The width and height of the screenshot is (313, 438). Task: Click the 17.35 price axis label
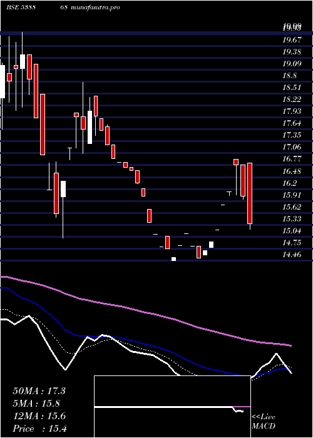pyautogui.click(x=292, y=136)
